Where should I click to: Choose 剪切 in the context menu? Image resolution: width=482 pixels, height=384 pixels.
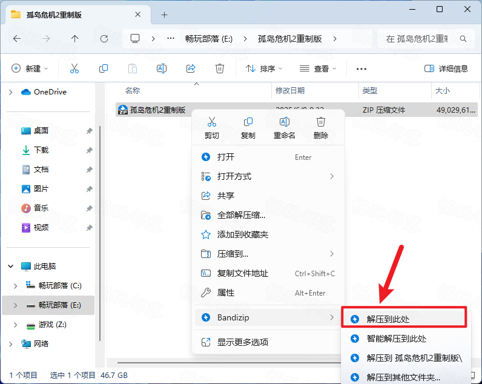click(212, 128)
